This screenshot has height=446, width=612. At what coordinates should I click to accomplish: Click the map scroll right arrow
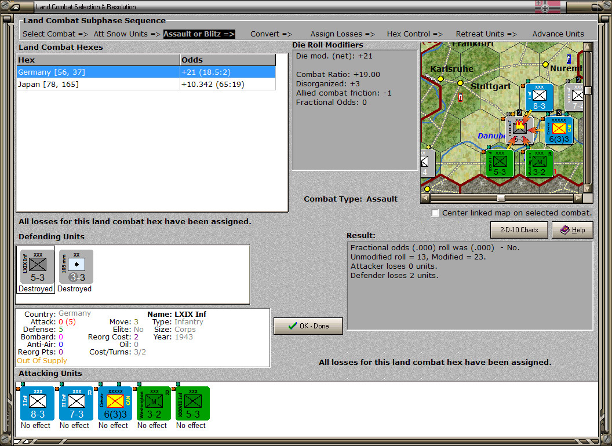tap(578, 198)
